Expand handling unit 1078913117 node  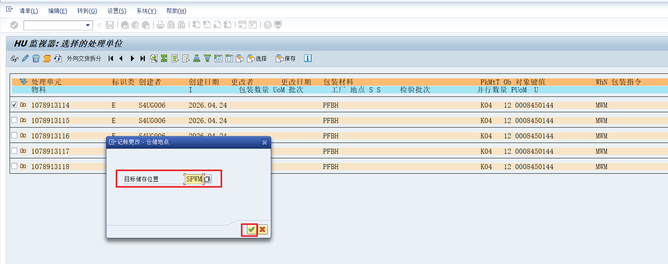point(23,151)
